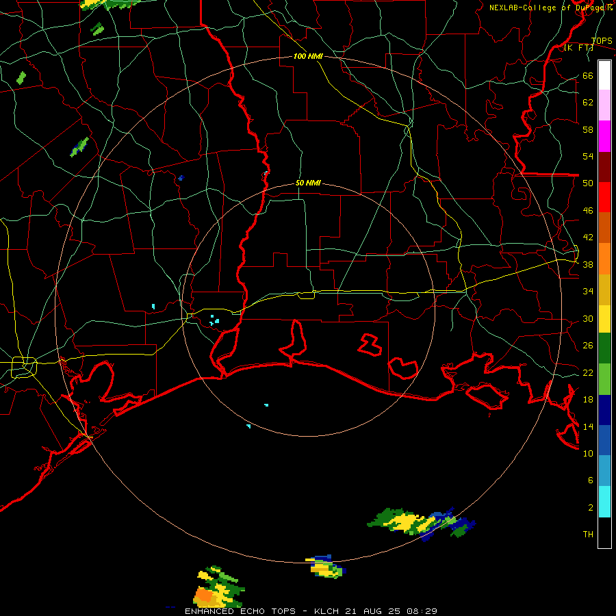Click the '10' legend value label
The image size is (616, 616).
pyautogui.click(x=588, y=454)
